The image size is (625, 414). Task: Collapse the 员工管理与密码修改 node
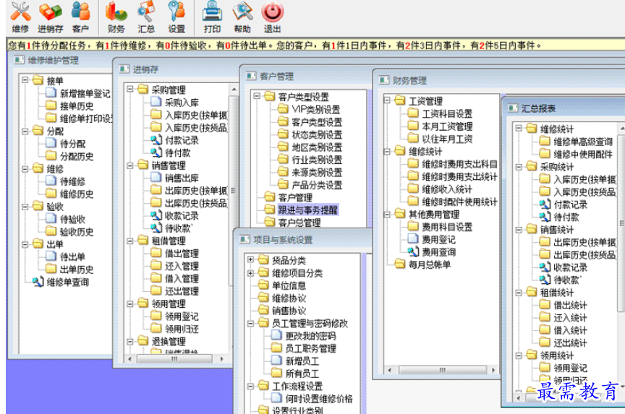click(250, 323)
